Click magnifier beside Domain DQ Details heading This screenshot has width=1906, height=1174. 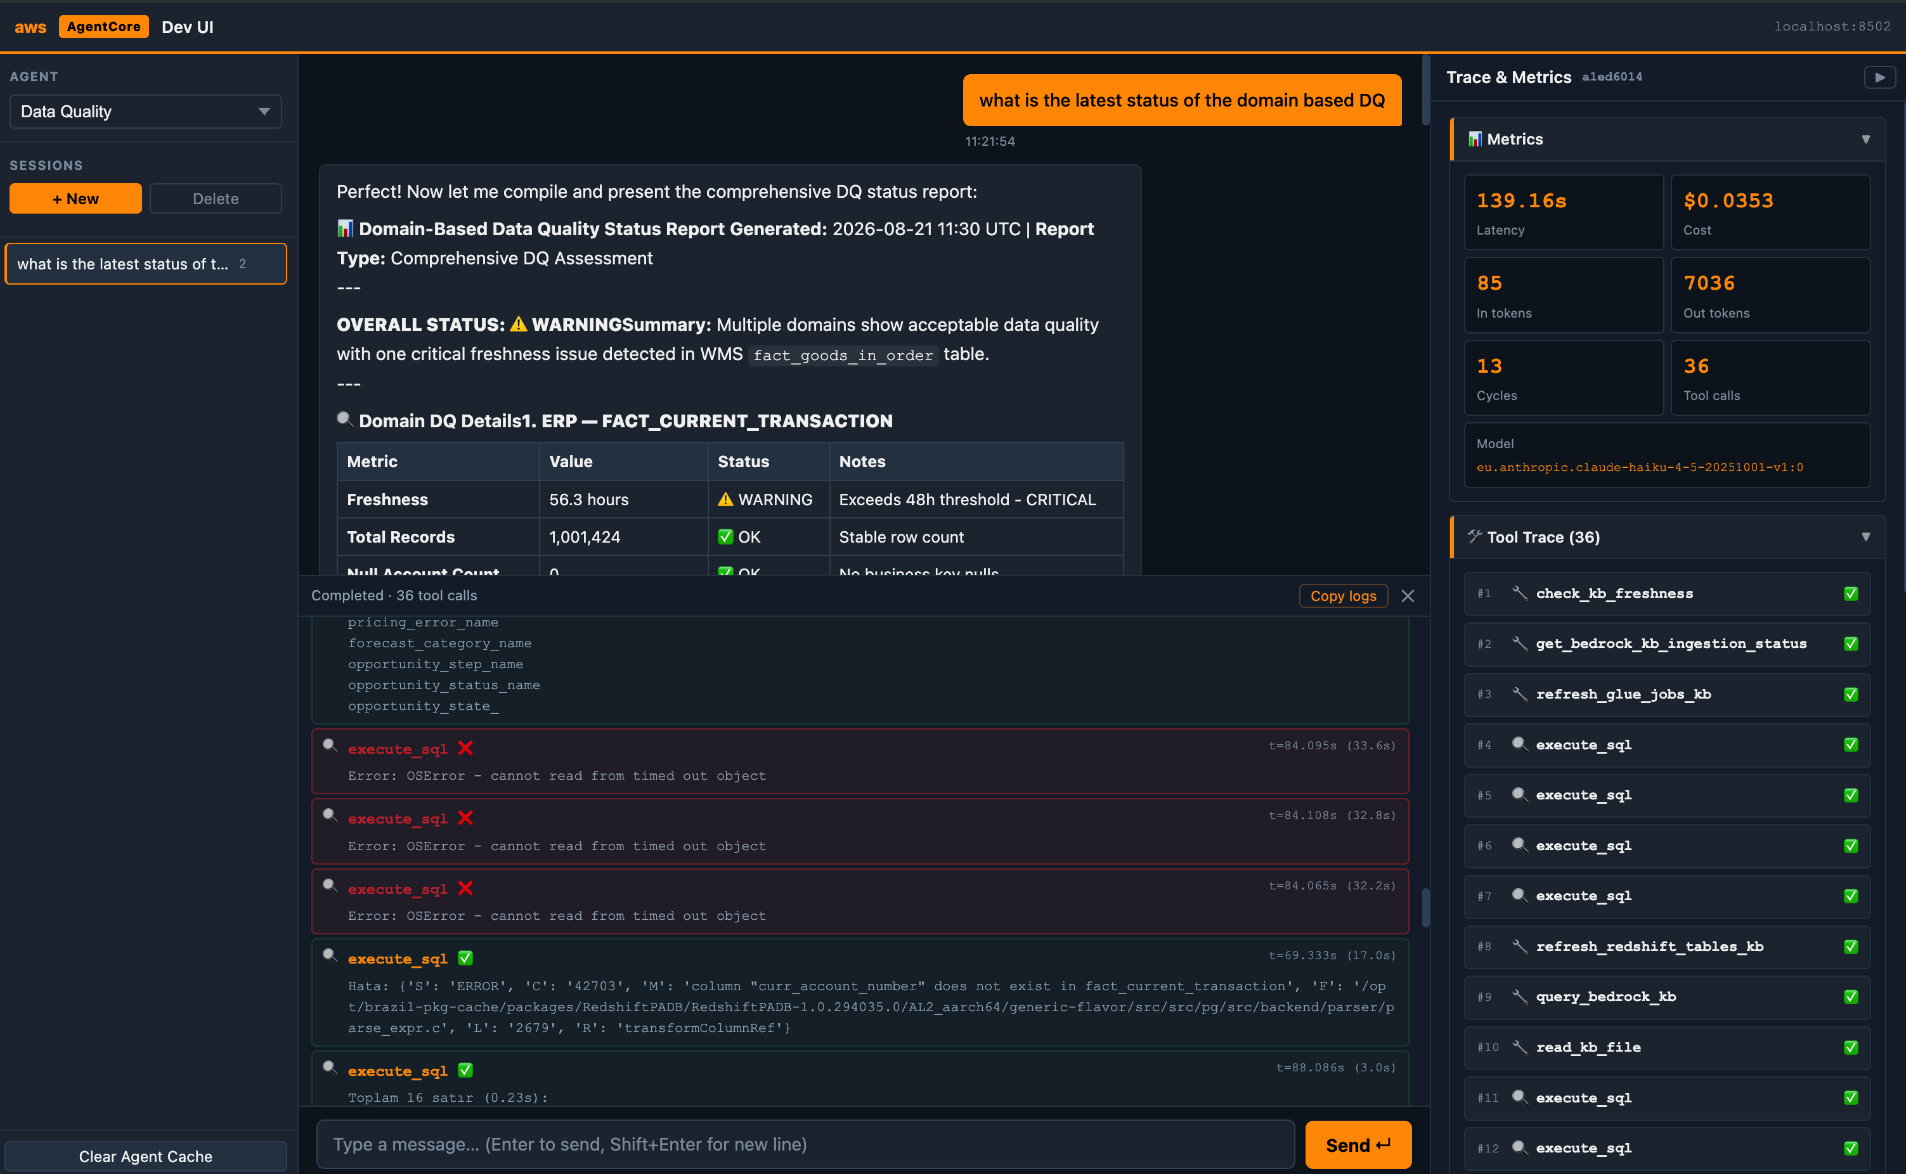(345, 420)
